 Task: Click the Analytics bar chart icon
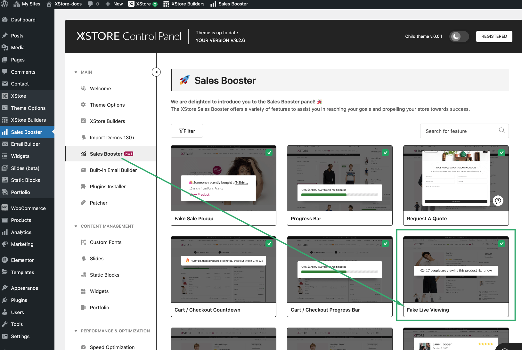pyautogui.click(x=5, y=232)
